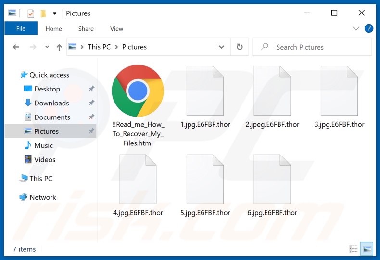Close the Pictures window
This screenshot has width=380, height=260.
click(x=361, y=13)
